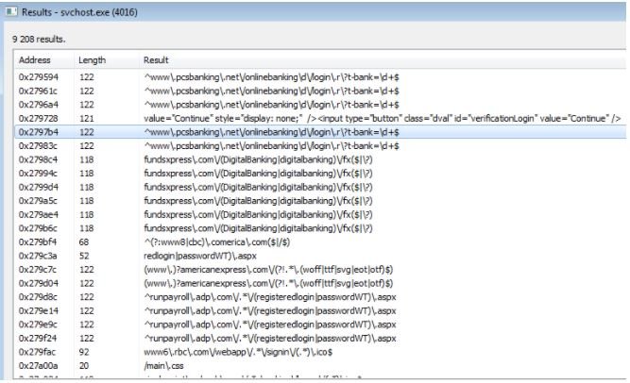Select fundsxpress row at address 0x27994c

pos(320,174)
